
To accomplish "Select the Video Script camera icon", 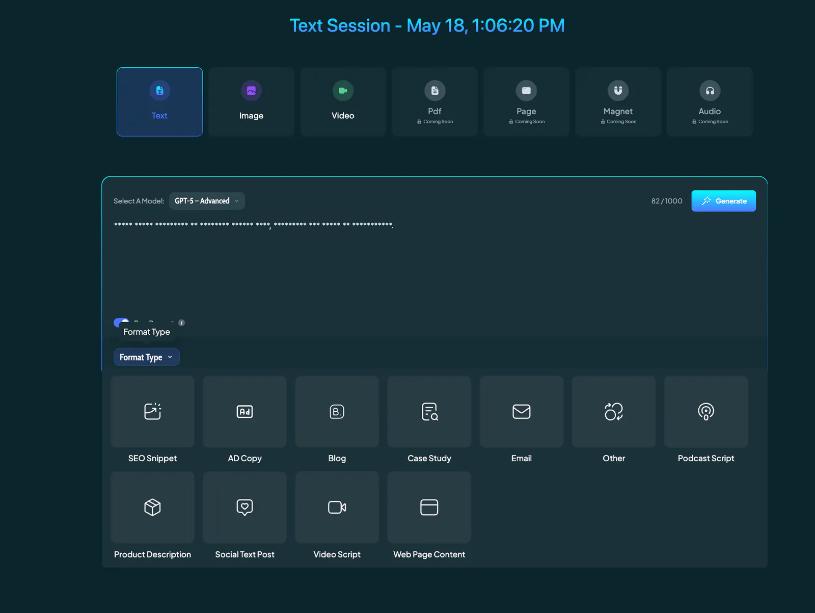I will click(x=337, y=507).
